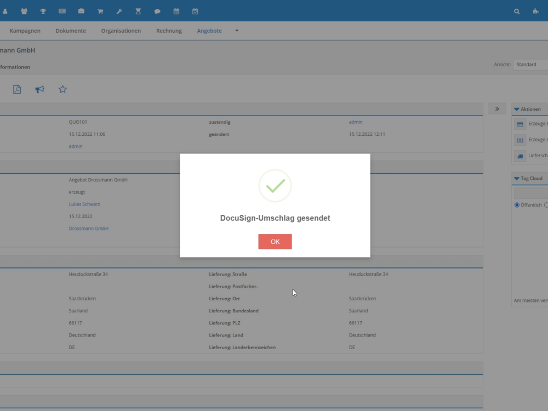Open the Ansicht Standard dropdown
The image size is (548, 411).
(x=530, y=65)
